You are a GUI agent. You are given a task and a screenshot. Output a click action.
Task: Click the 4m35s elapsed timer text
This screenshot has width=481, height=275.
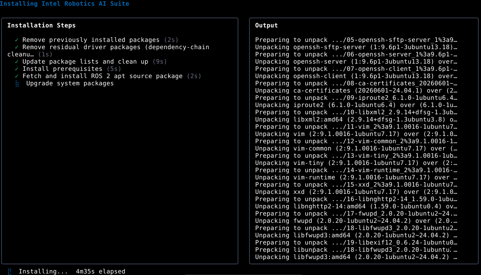[101, 272]
